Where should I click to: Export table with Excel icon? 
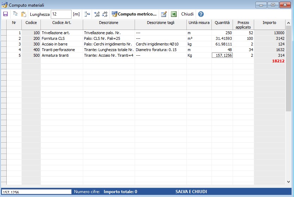coord(174,14)
